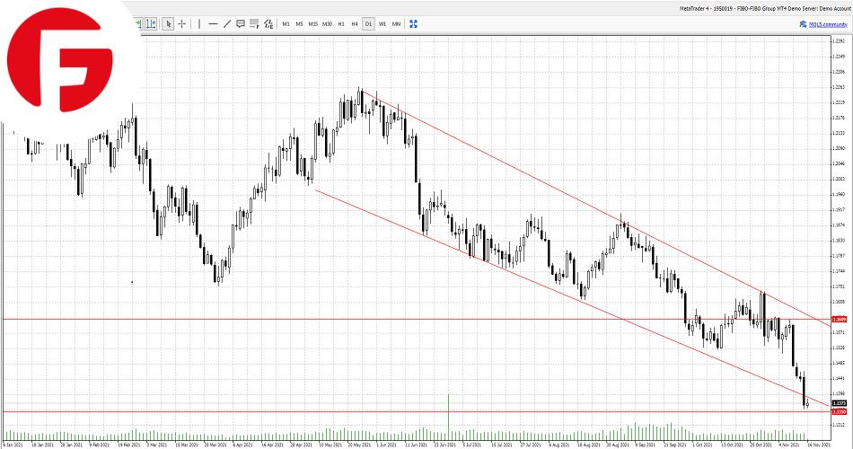Select the arrow cursor tool
The height and width of the screenshot is (449, 853).
point(168,24)
